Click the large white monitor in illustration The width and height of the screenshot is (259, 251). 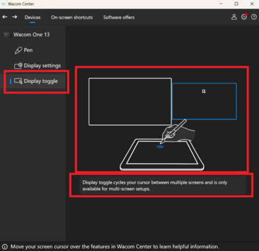[x=130, y=101]
